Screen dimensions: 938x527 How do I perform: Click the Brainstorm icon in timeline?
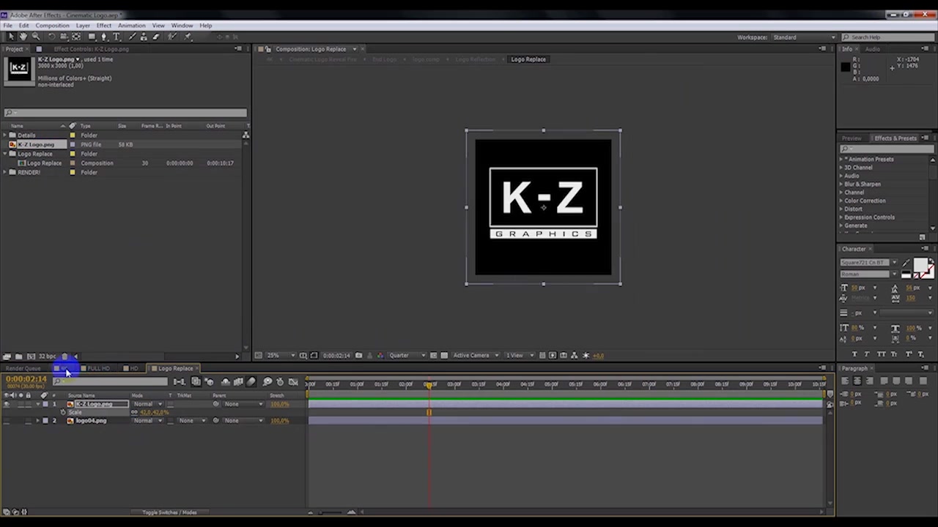click(x=267, y=382)
